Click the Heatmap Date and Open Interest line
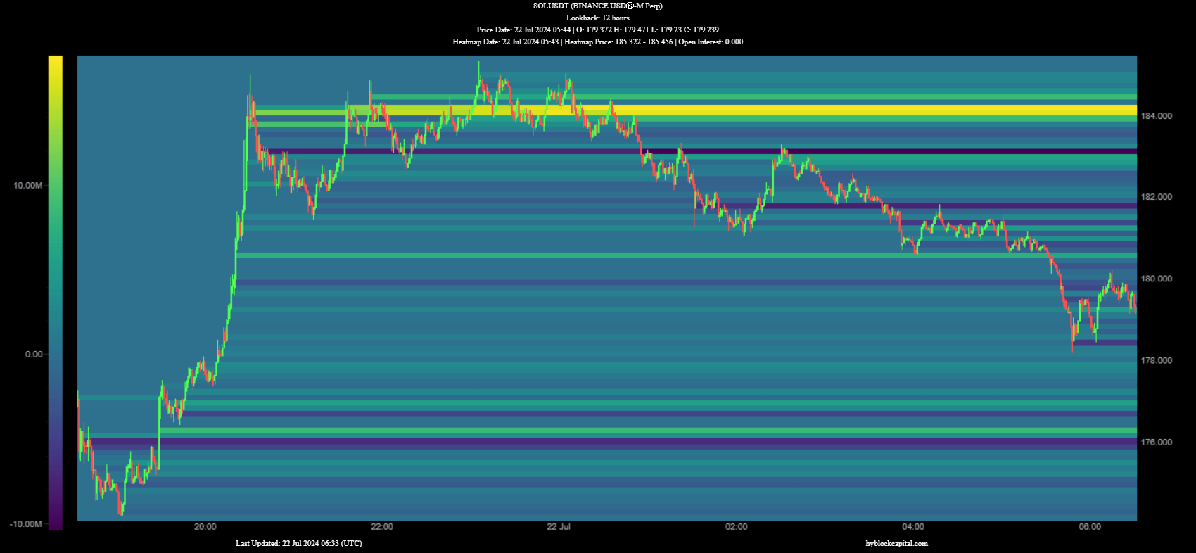 point(597,42)
